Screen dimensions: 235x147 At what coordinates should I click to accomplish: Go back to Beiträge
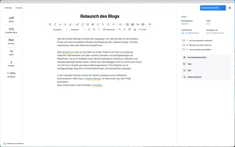(x=8, y=8)
